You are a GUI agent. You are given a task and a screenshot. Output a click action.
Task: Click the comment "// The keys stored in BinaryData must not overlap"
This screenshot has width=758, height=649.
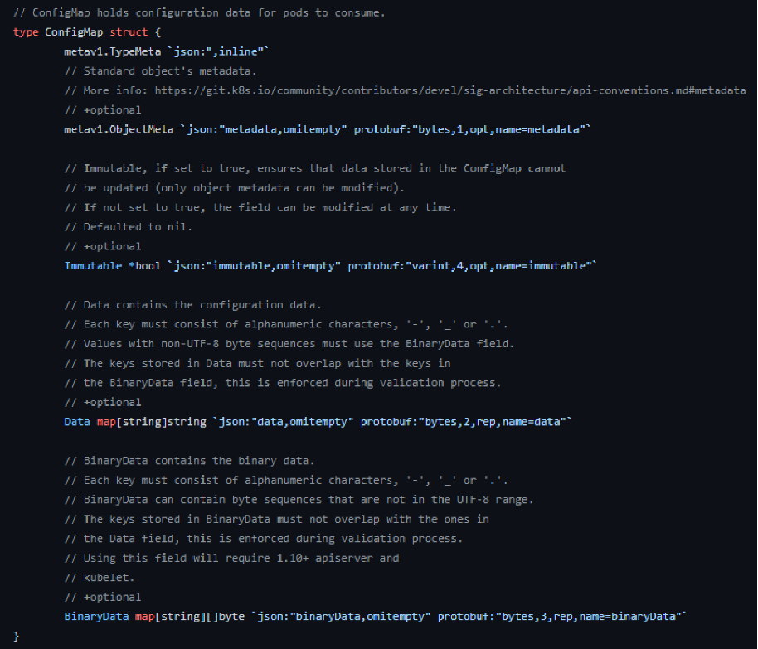click(276, 520)
